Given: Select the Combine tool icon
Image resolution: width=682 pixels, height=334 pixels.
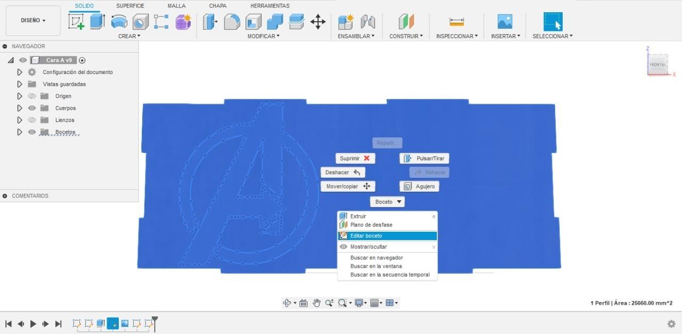Looking at the screenshot, I should pos(275,22).
